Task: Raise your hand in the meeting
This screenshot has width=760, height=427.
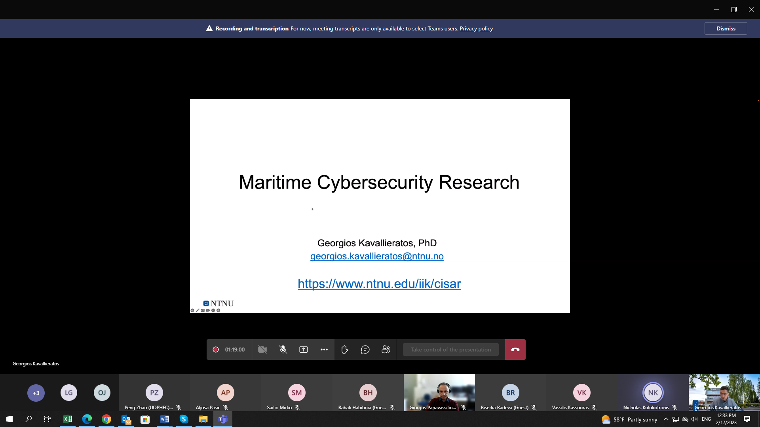Action: click(344, 350)
